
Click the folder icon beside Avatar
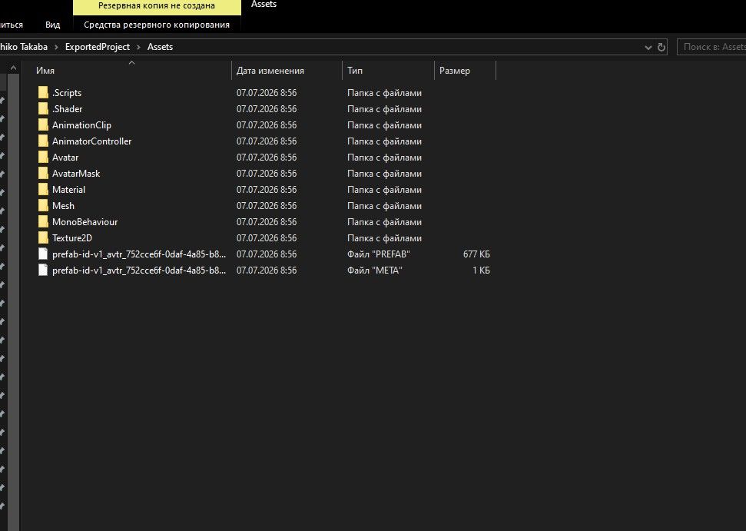(x=43, y=158)
